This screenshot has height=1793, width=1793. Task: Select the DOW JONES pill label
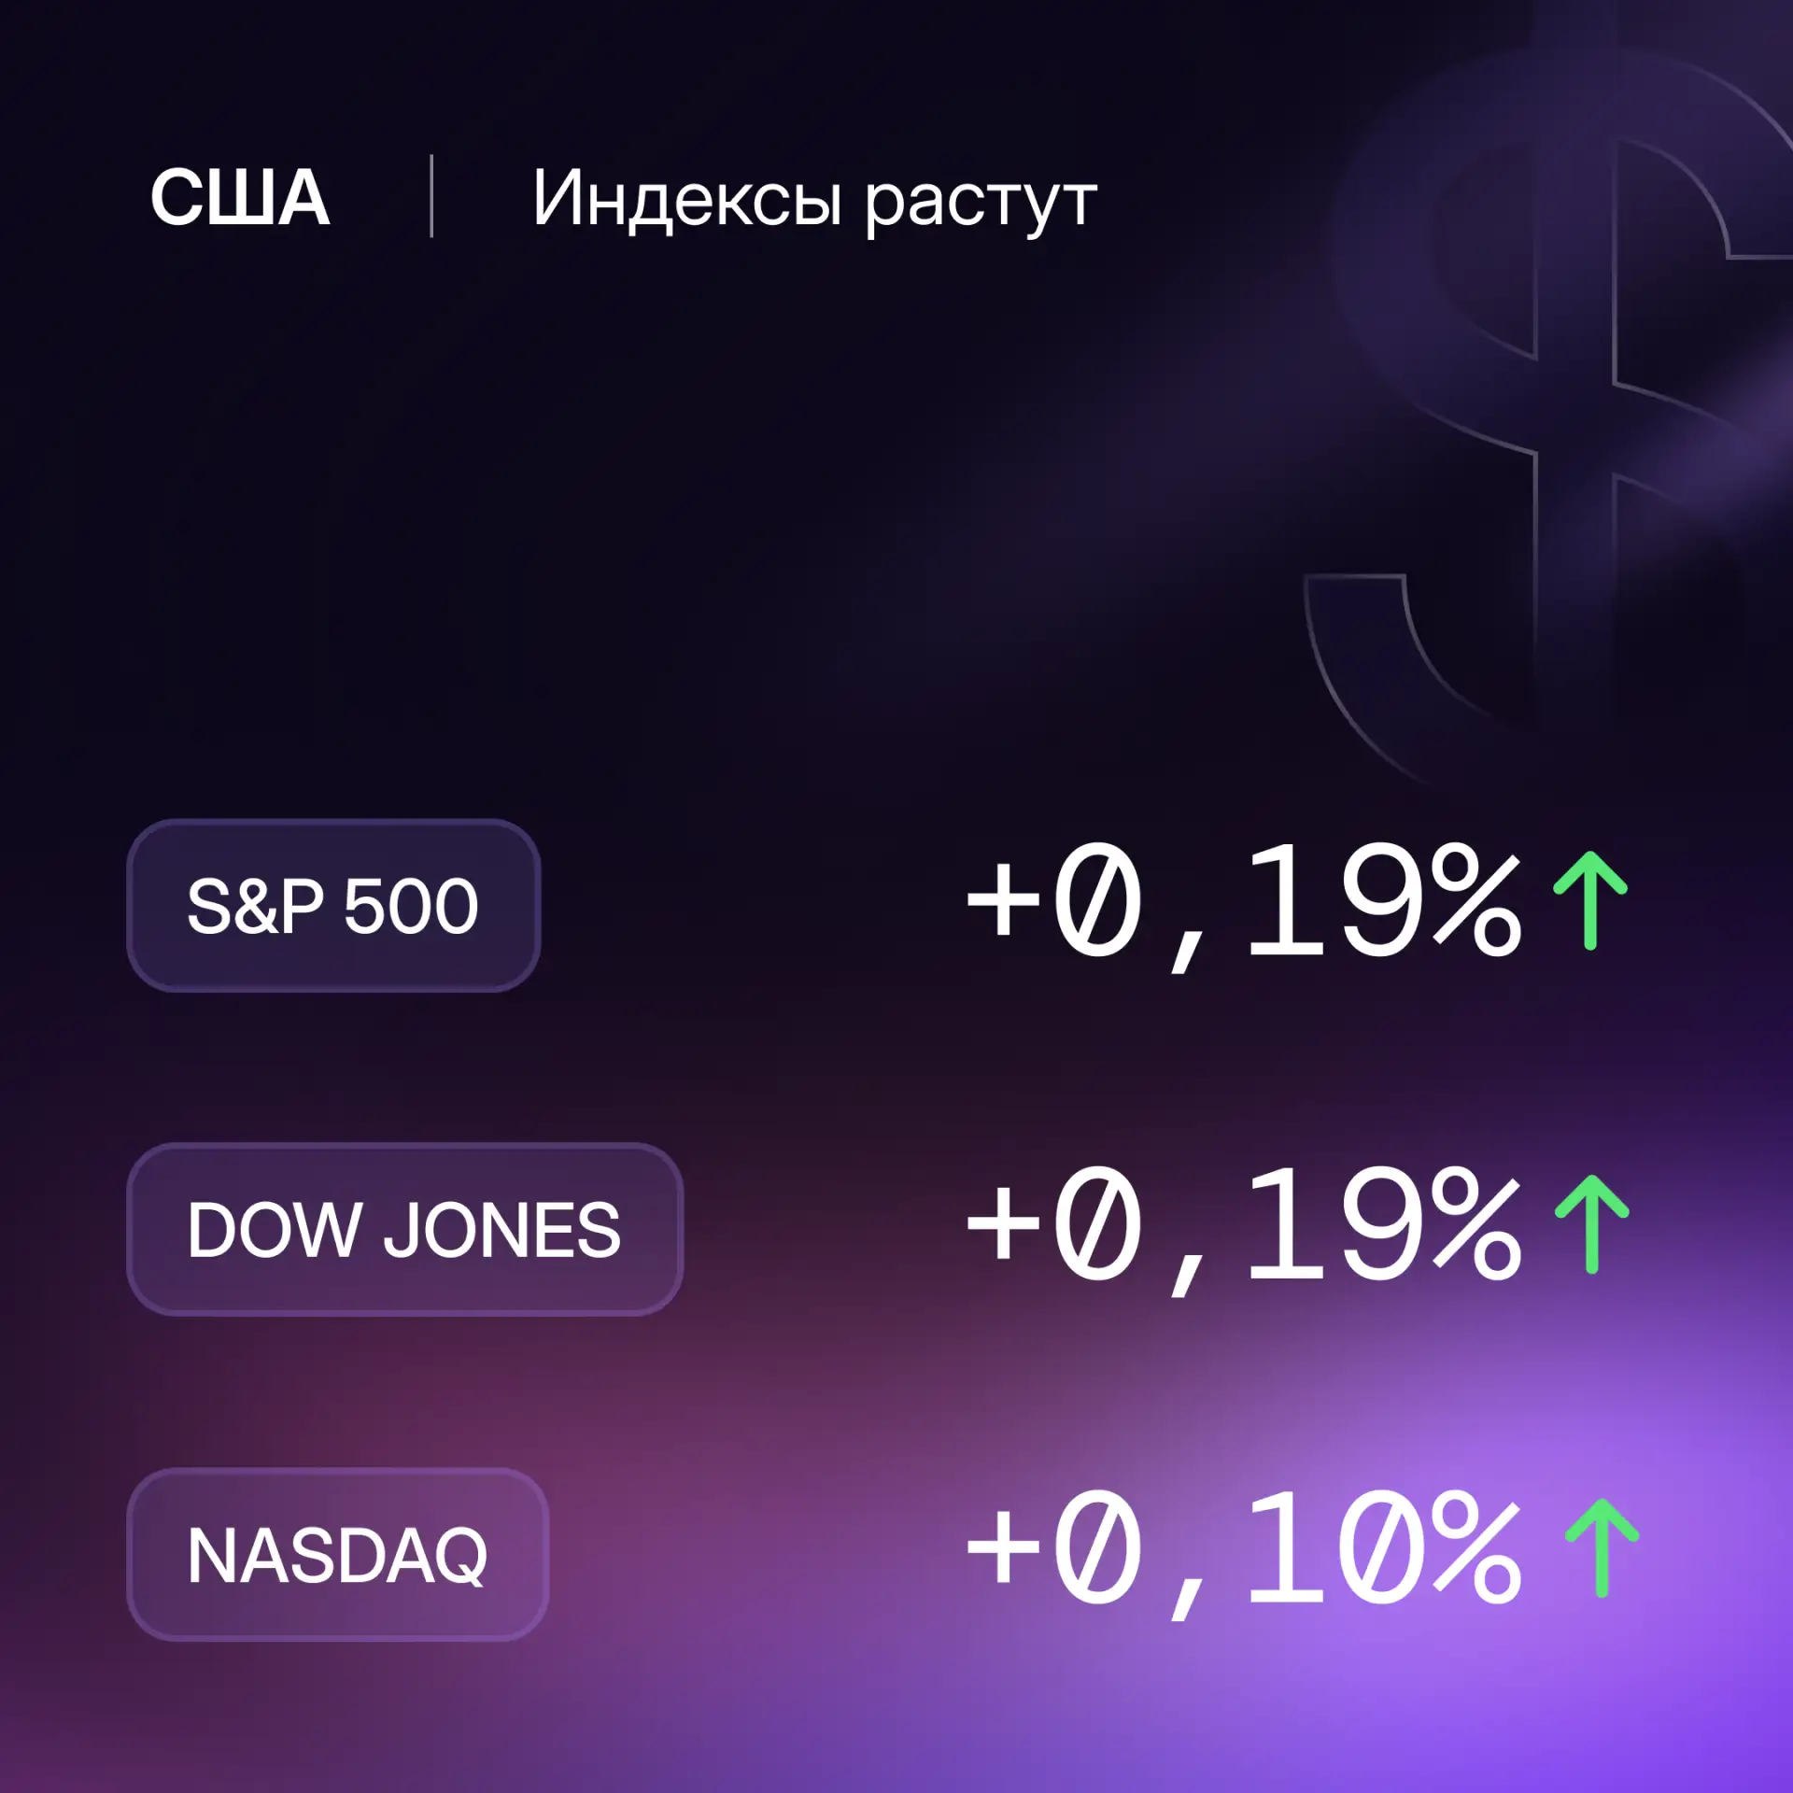(404, 1229)
